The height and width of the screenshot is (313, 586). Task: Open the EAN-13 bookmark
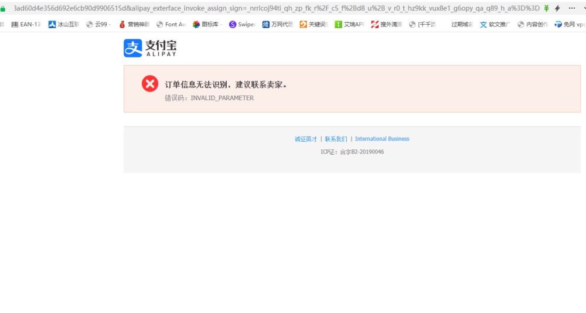coord(26,24)
